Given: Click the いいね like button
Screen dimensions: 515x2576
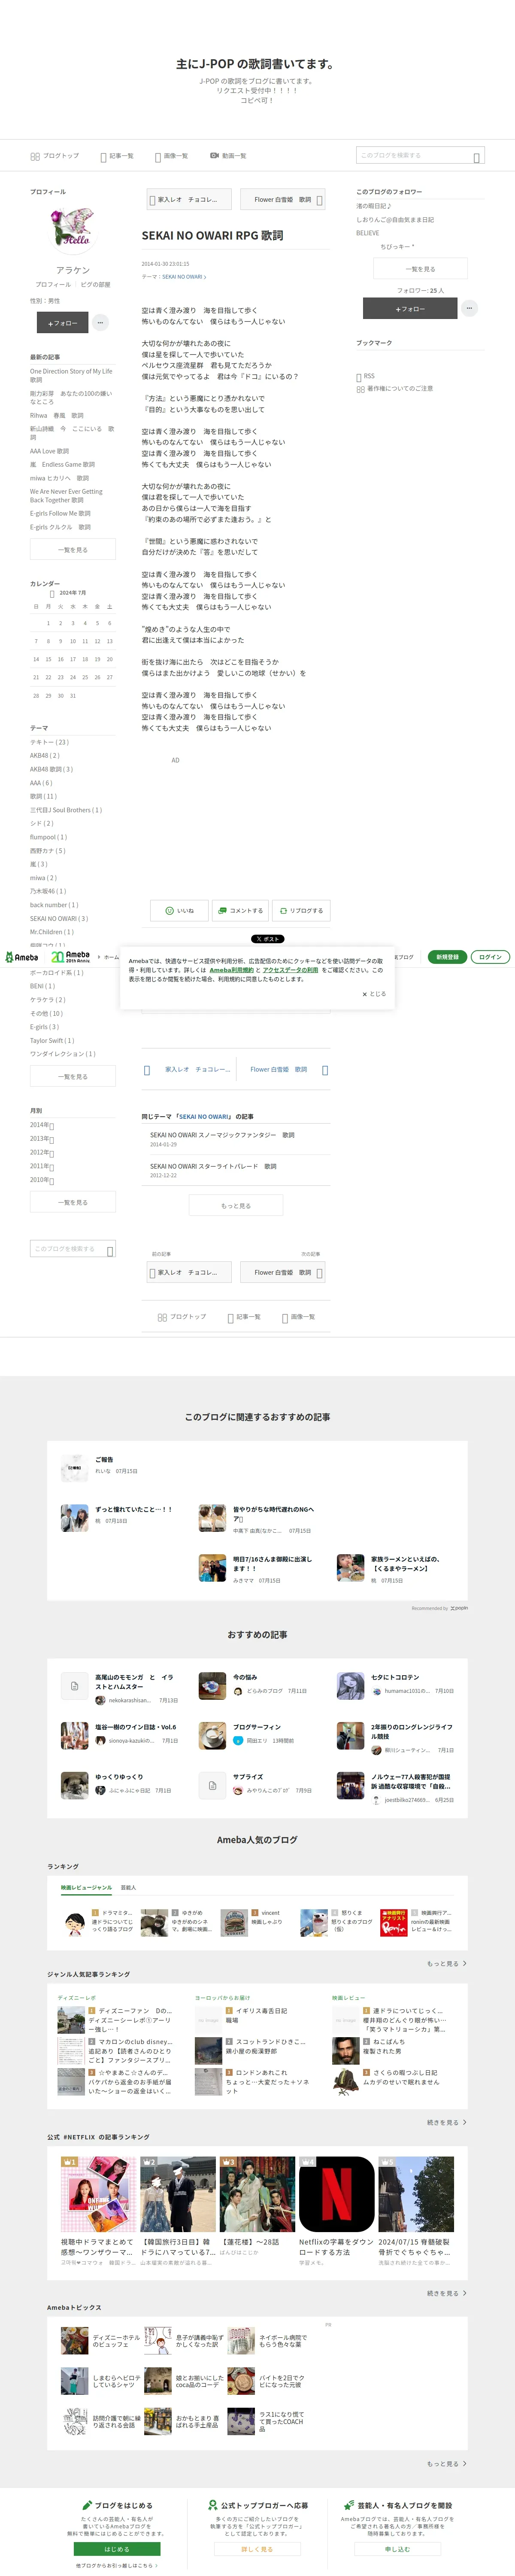Looking at the screenshot, I should pos(179,910).
